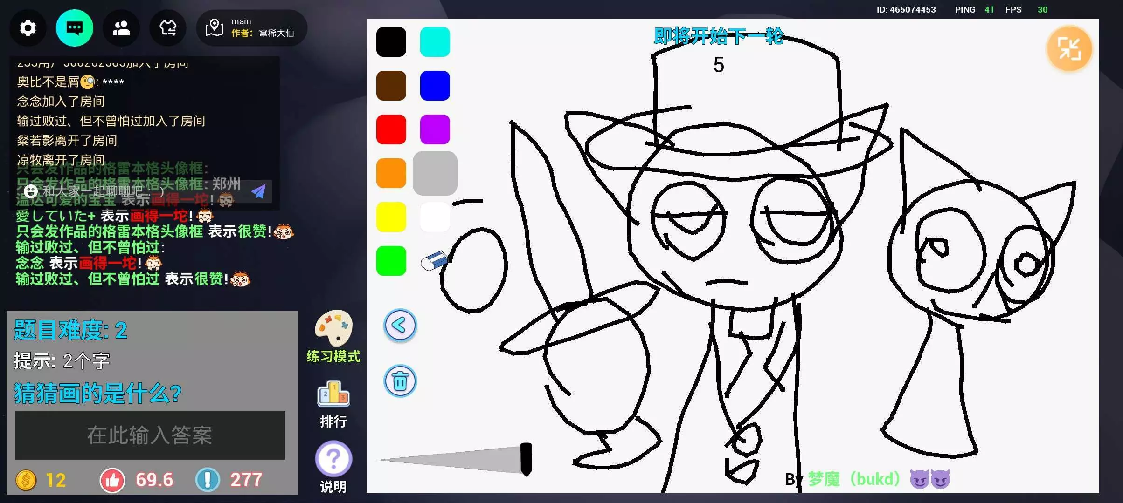This screenshot has height=503, width=1123.
Task: Open the settings gear icon
Action: tap(28, 28)
